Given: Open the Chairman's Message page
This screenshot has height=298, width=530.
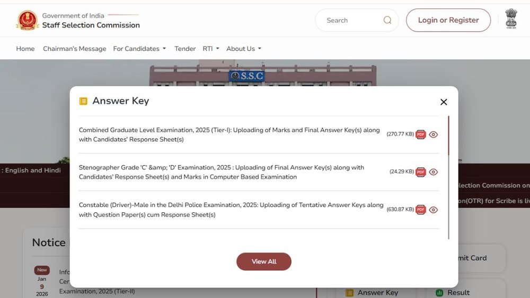Looking at the screenshot, I should point(75,49).
